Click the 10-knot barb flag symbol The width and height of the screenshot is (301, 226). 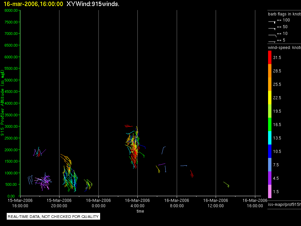pyautogui.click(x=272, y=36)
